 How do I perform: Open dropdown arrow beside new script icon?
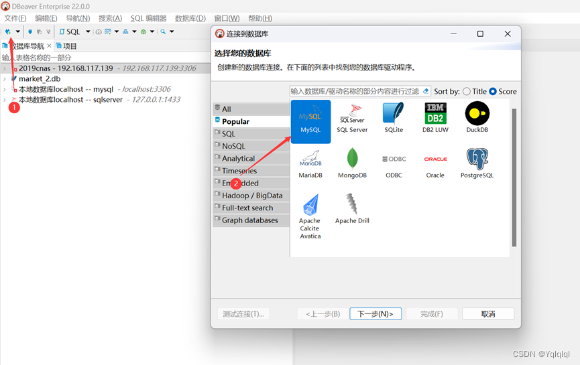pyautogui.click(x=117, y=31)
